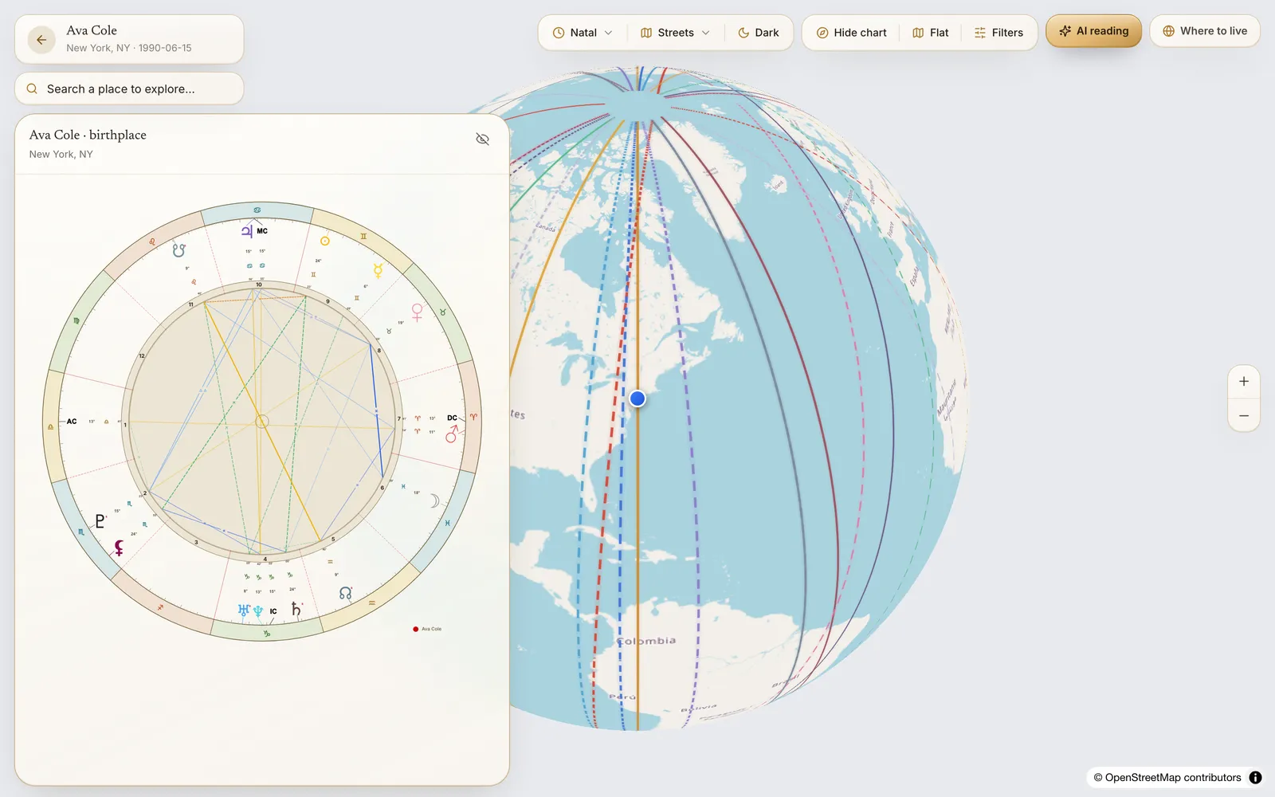Zoom out on the globe
The width and height of the screenshot is (1275, 797).
coord(1243,416)
